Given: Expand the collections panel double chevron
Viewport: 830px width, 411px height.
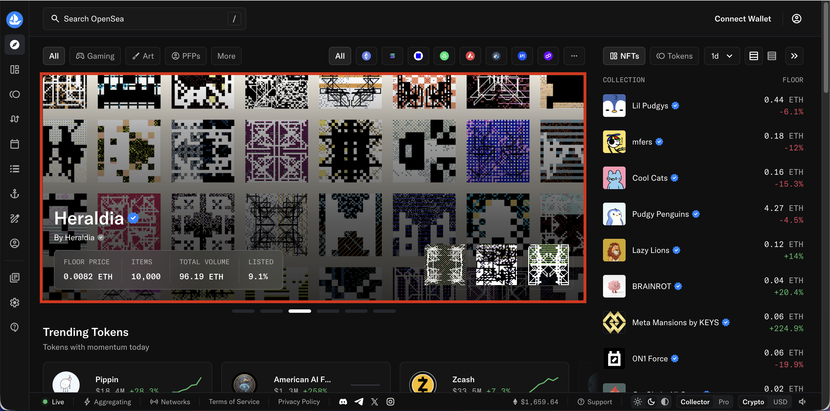Looking at the screenshot, I should tap(794, 56).
